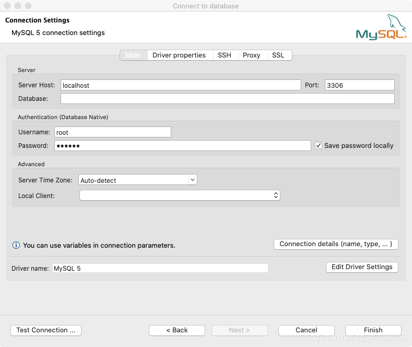Click Edit Driver Settings button
Image resolution: width=412 pixels, height=347 pixels.
click(362, 268)
